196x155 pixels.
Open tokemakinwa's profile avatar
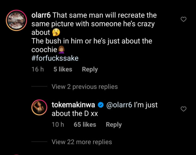39,109
